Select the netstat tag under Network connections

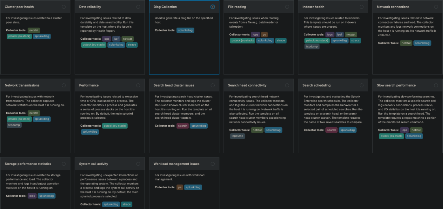point(406,43)
